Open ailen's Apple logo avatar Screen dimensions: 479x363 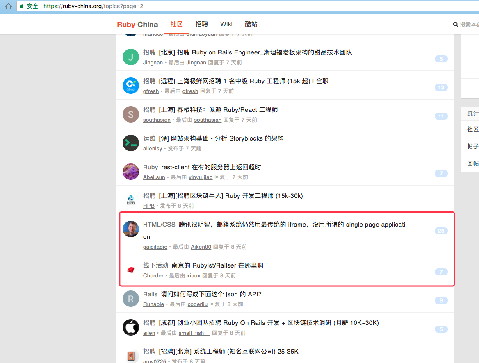coord(131,327)
